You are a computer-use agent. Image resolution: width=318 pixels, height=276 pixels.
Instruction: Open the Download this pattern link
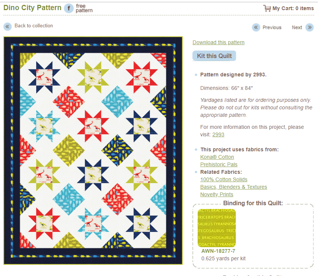pyautogui.click(x=218, y=42)
